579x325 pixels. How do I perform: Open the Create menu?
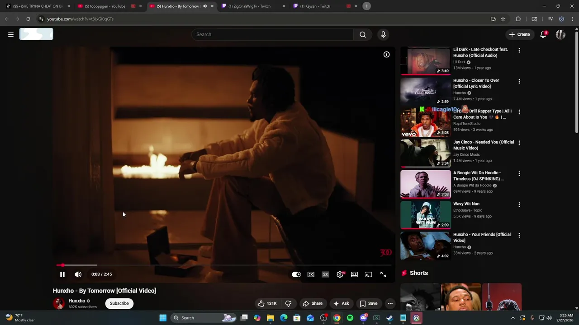point(519,34)
